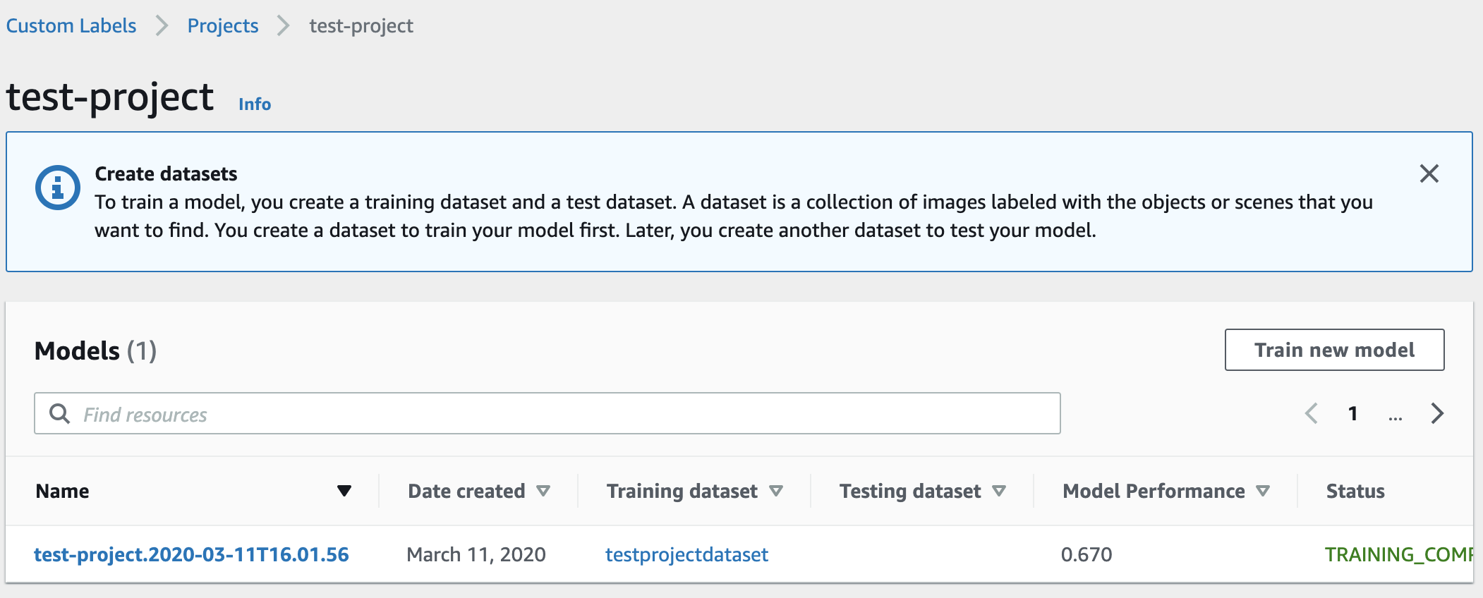1483x598 pixels.
Task: Open the Info link beside test-project
Action: [255, 104]
